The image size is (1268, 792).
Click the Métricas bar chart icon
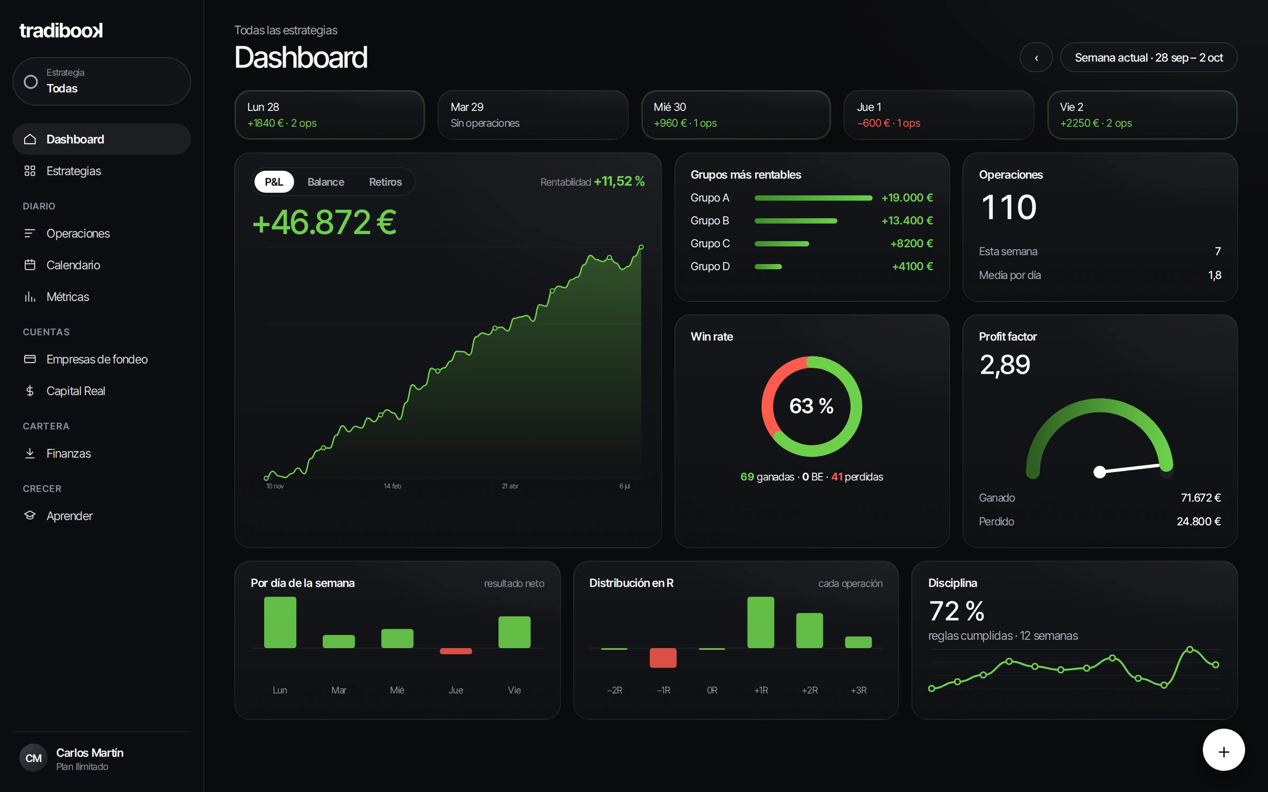pyautogui.click(x=30, y=296)
